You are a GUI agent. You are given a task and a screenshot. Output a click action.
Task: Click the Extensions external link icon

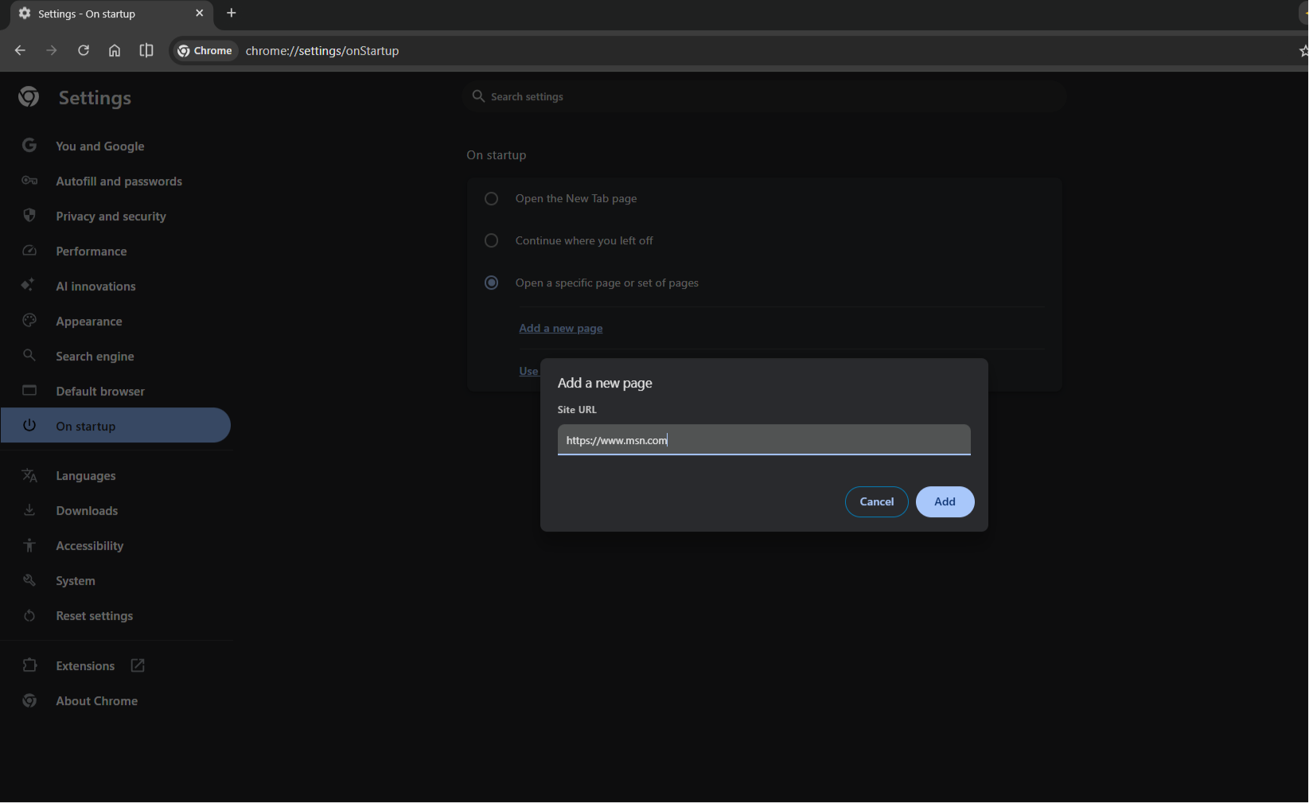tap(137, 665)
